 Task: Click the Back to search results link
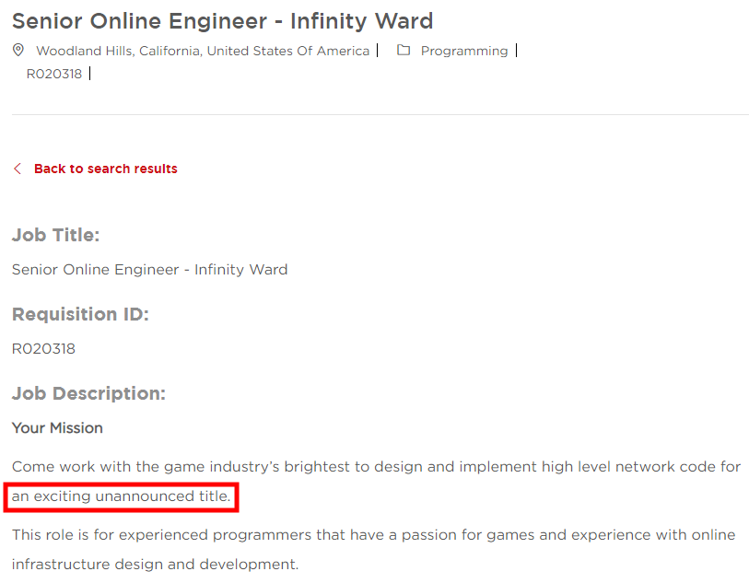tap(105, 169)
